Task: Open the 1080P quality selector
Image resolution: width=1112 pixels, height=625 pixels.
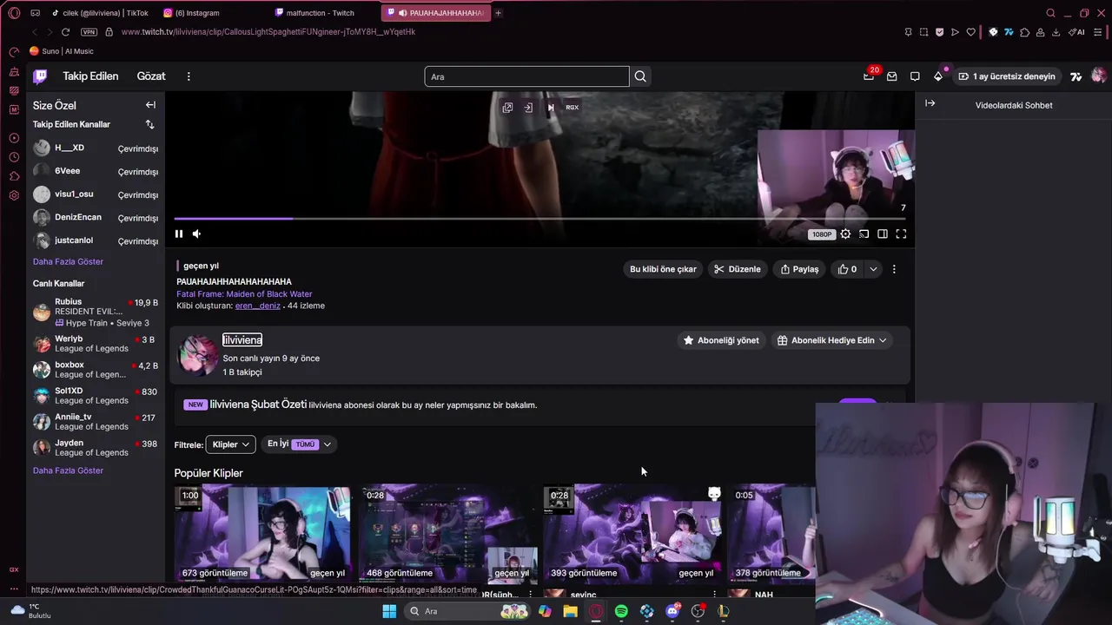Action: 821,234
